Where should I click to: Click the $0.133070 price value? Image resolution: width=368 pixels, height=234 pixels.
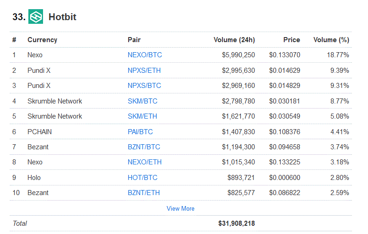point(285,55)
